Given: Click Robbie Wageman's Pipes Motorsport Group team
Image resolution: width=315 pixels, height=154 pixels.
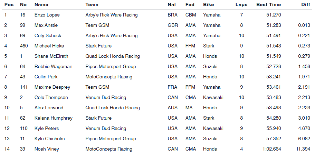Looking at the screenshot, I should pyautogui.click(x=111, y=67).
